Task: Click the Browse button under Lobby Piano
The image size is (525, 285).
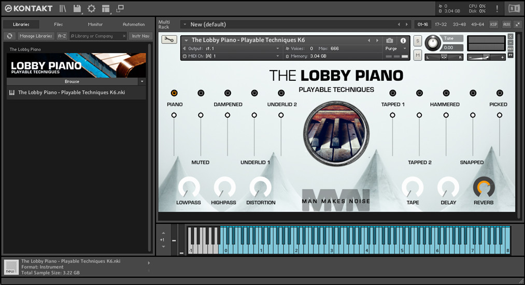Action: click(x=72, y=81)
